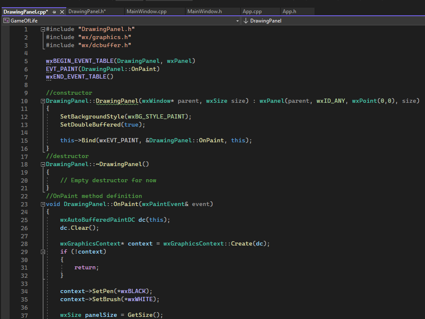Click the squiggle-underlined DrawingPanel constructor name
Image resolution: width=425 pixels, height=319 pixels.
pyautogui.click(x=117, y=101)
